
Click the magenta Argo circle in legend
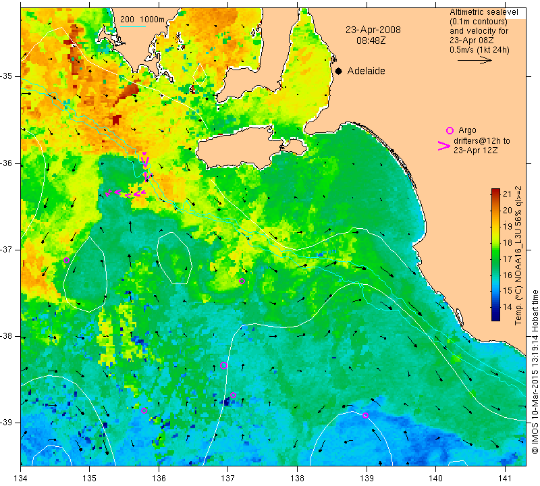pos(450,130)
